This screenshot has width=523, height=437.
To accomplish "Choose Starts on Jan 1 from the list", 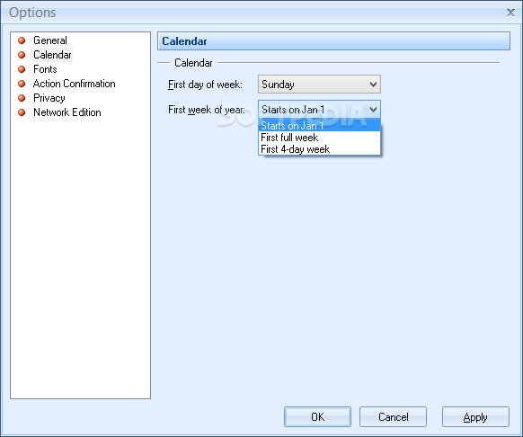I will click(319, 126).
